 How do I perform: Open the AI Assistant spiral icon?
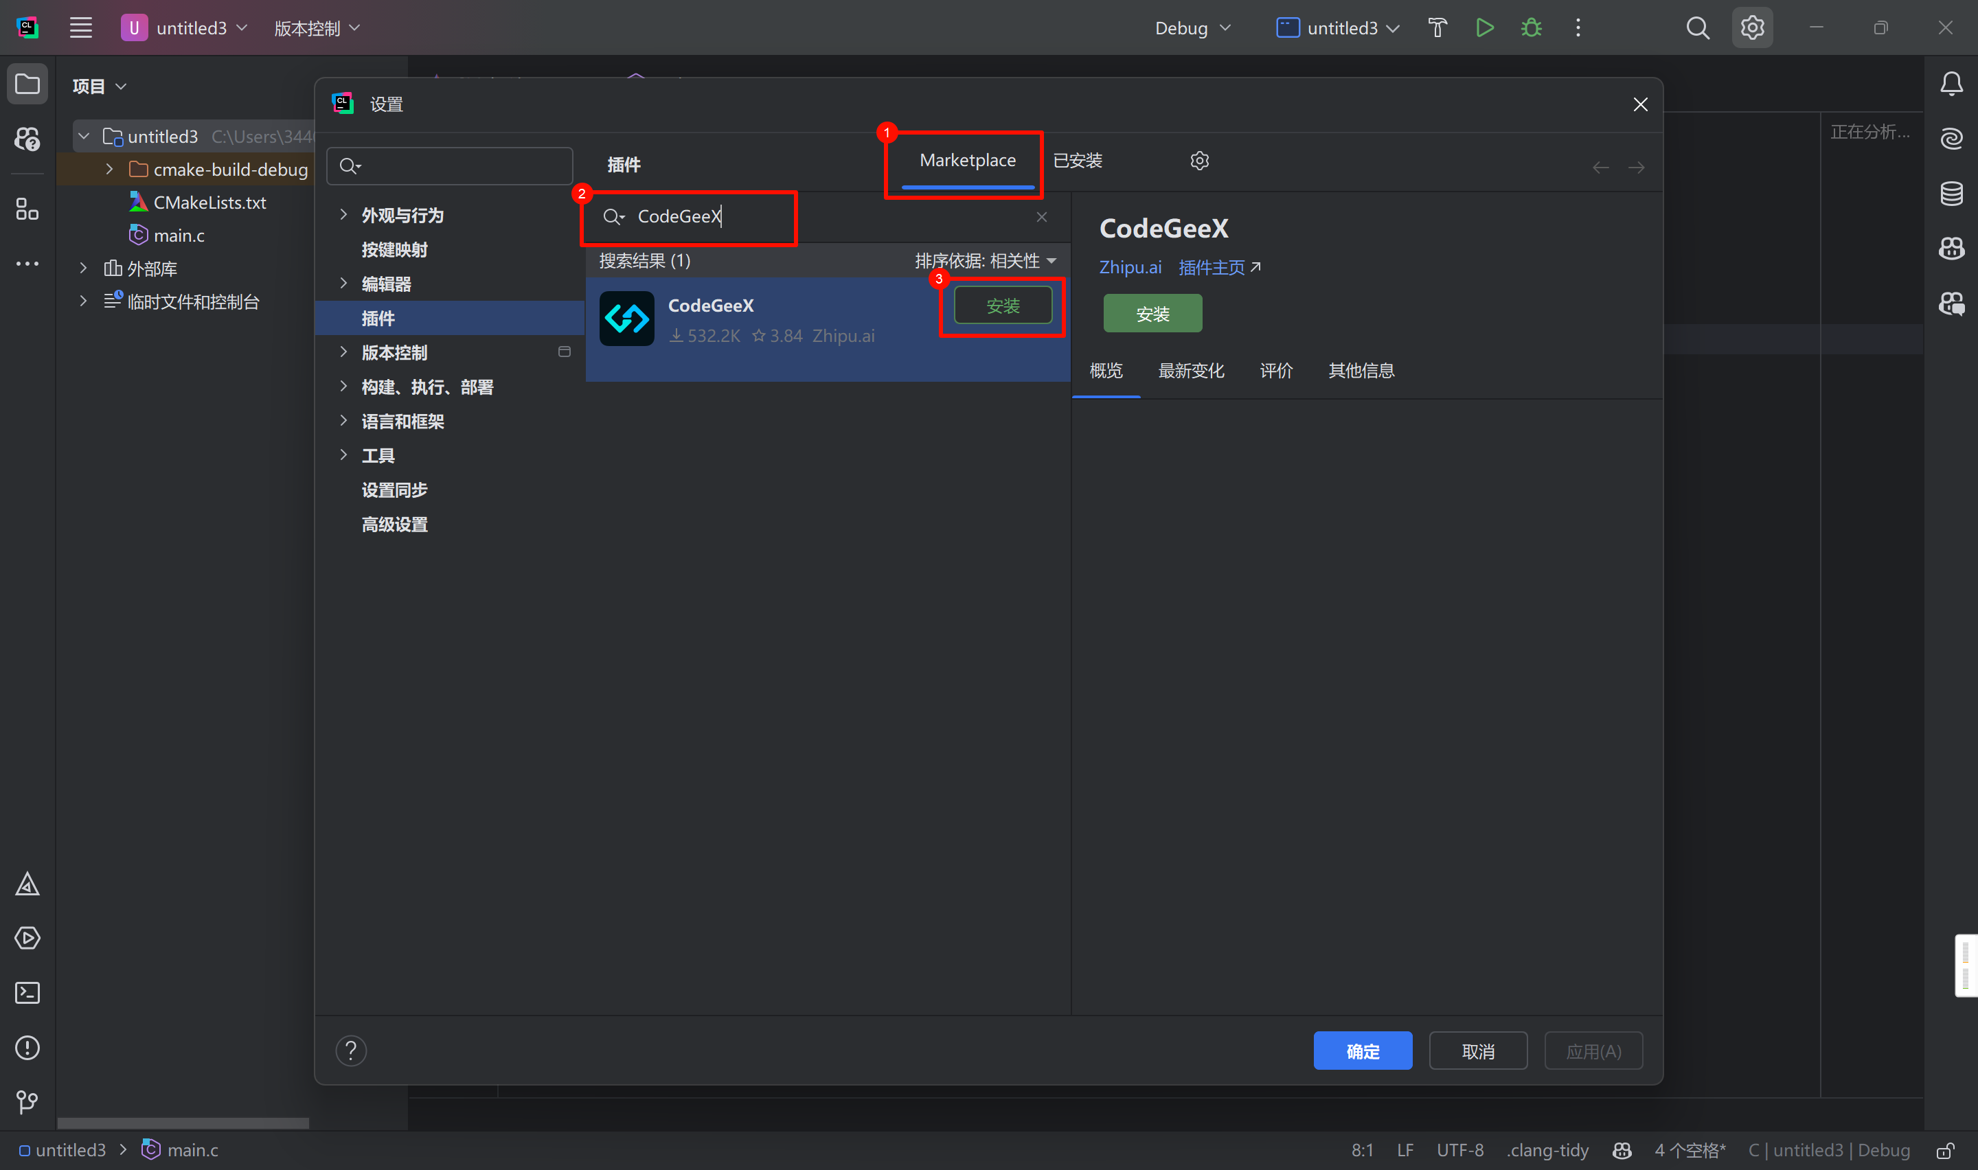tap(1951, 139)
